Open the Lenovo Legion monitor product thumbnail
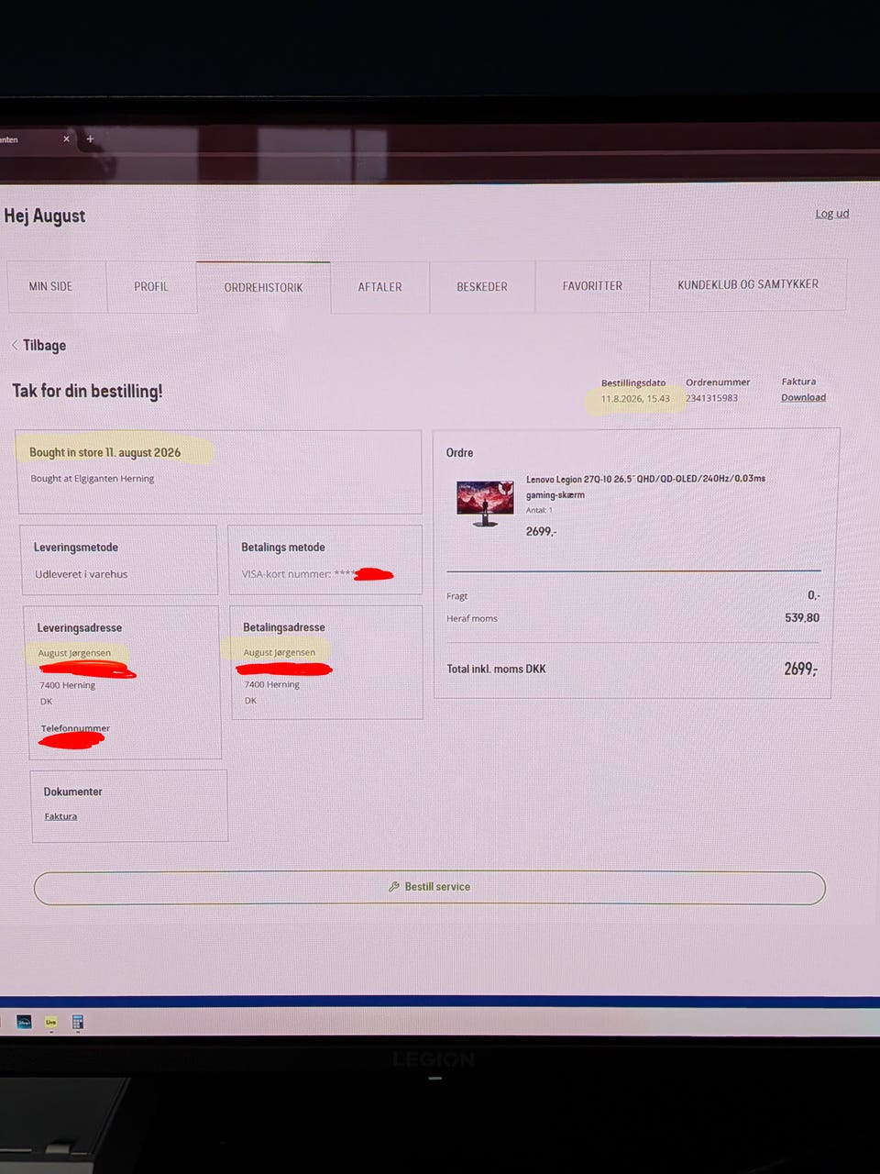The height and width of the screenshot is (1174, 880). click(x=485, y=503)
